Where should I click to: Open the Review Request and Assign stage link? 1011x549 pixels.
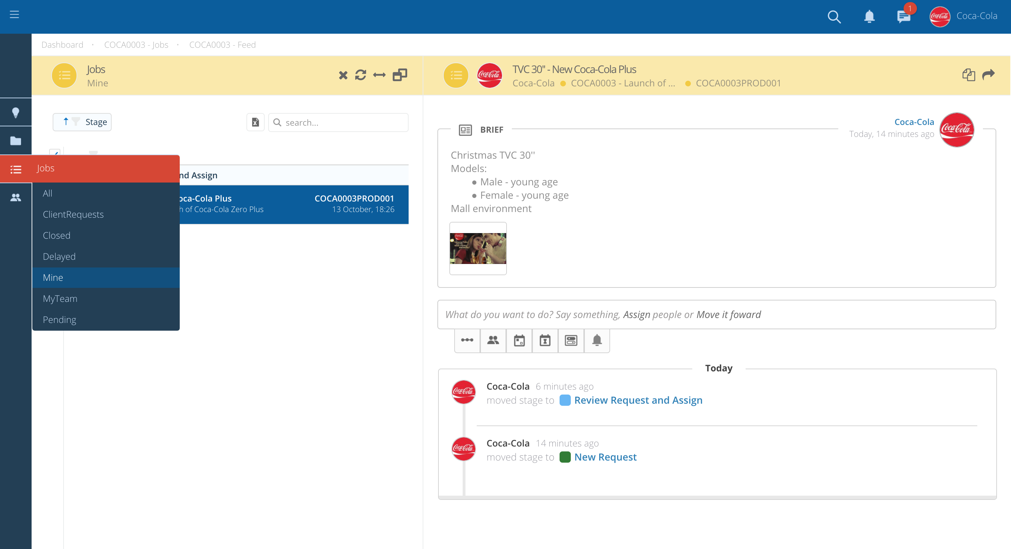[x=638, y=400]
